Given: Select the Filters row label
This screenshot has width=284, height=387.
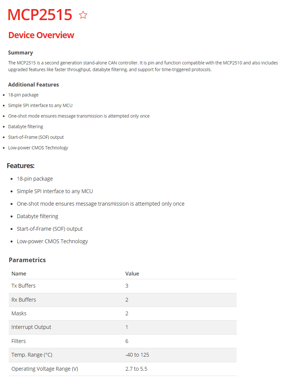Looking at the screenshot, I should (19, 341).
